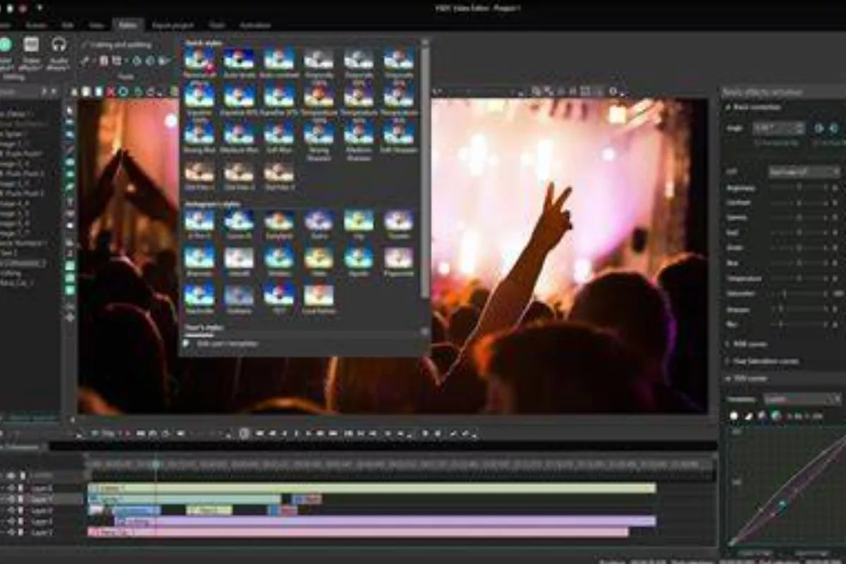Collapse the YUV curves section
The height and width of the screenshot is (564, 846).
point(747,379)
